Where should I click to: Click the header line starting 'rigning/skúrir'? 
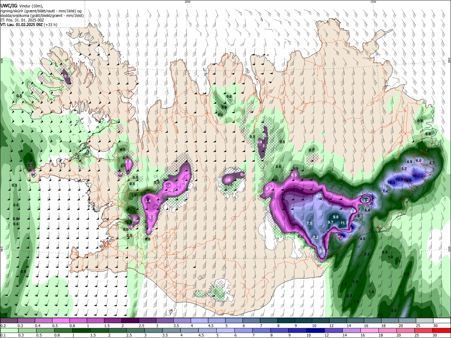coord(41,11)
